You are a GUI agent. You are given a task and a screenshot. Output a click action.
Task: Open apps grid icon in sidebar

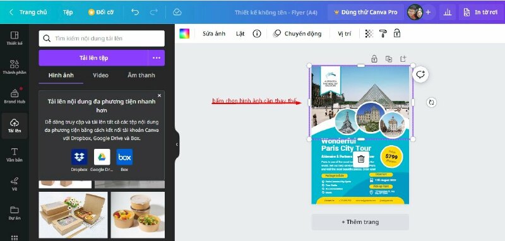pos(14,237)
